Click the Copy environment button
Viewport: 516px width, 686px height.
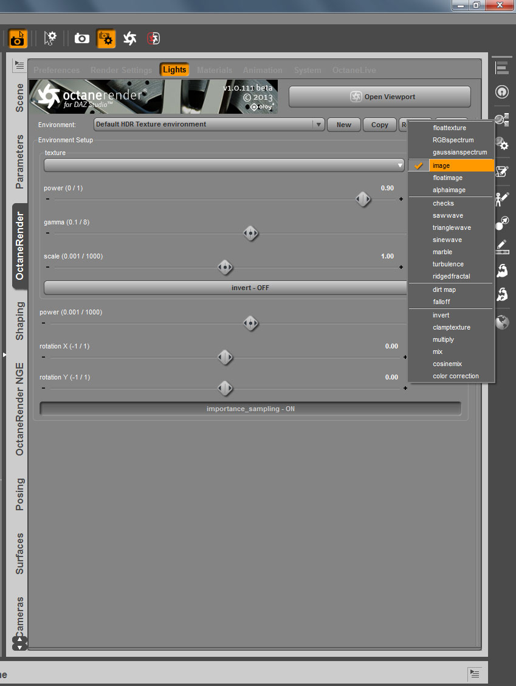380,125
